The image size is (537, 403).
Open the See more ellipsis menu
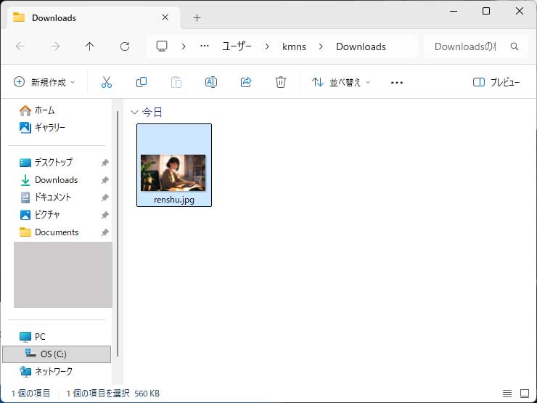point(396,83)
